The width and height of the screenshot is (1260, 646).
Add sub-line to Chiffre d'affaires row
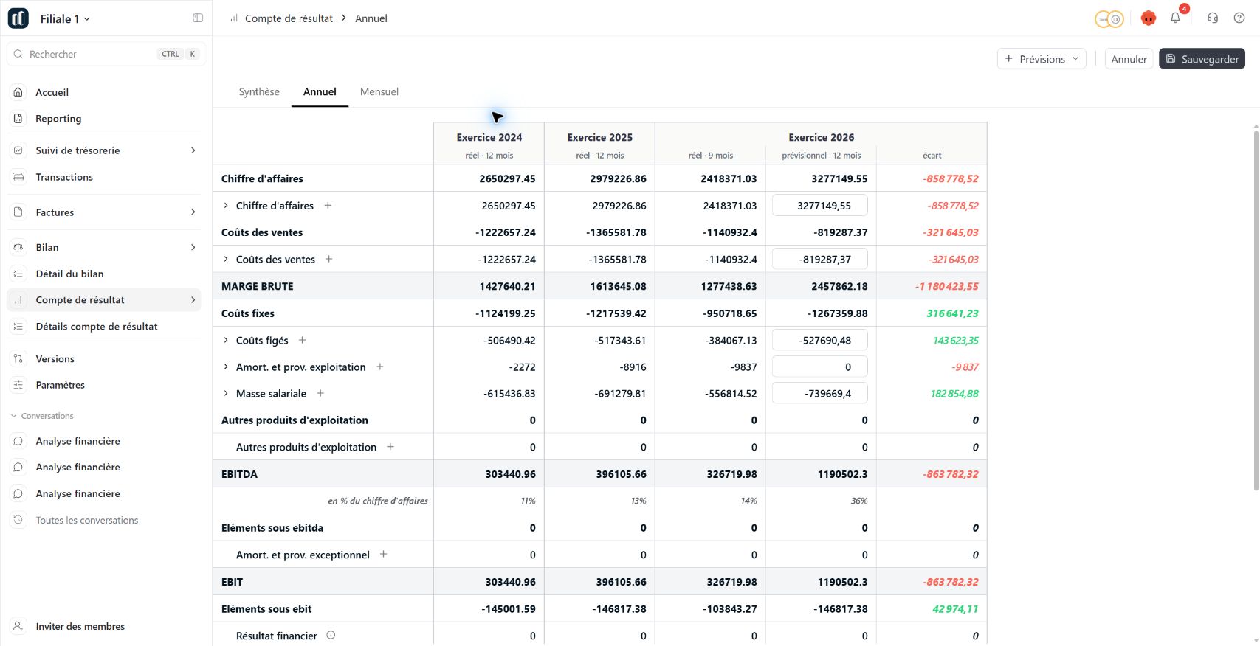[x=328, y=206]
